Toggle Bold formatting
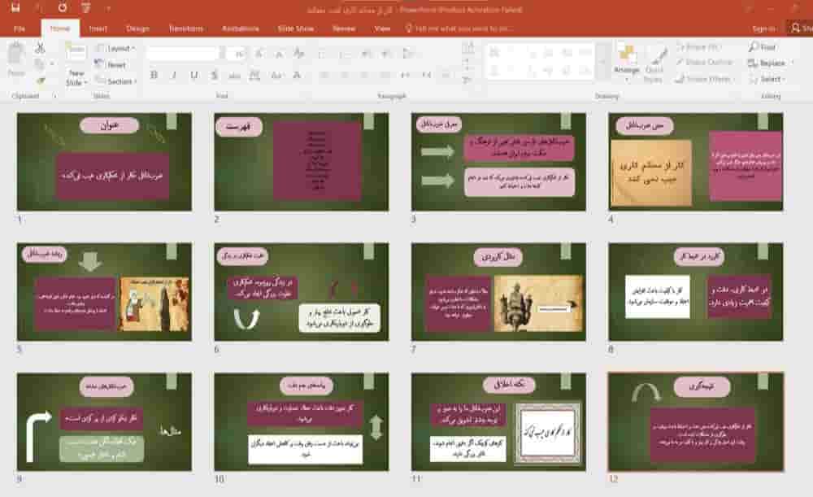 pyautogui.click(x=154, y=75)
